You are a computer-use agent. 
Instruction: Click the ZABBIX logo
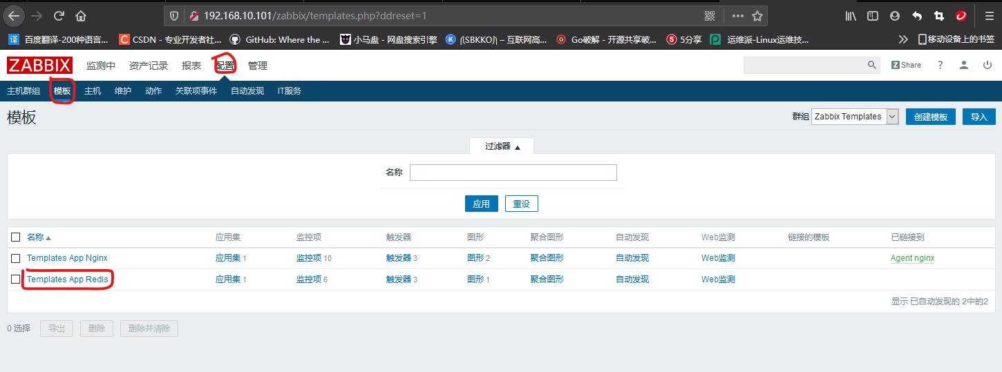pos(39,66)
